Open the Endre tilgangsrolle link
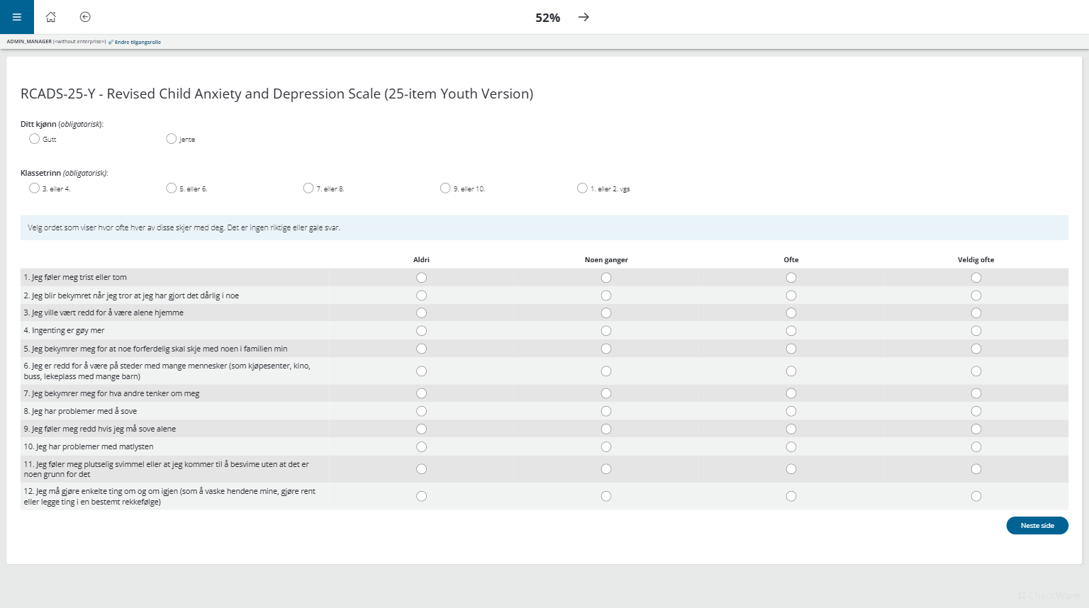The height and width of the screenshot is (608, 1089). 138,42
